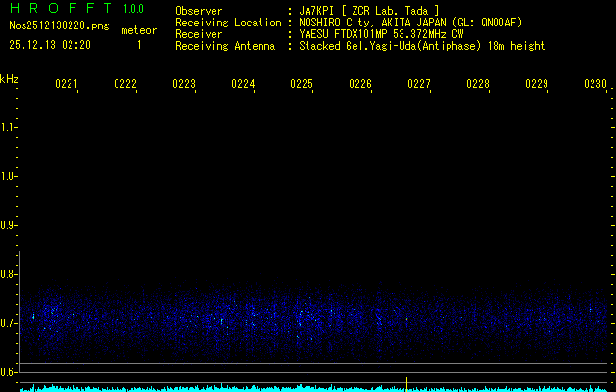The image size is (616, 392).
Task: Select the Nos2512130220.png filename
Action: [x=53, y=25]
